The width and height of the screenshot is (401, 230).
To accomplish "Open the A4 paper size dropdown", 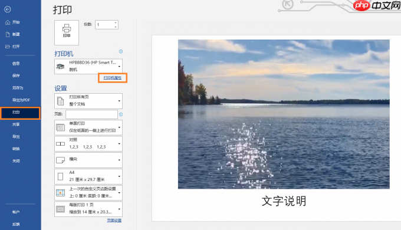I will pos(88,176).
